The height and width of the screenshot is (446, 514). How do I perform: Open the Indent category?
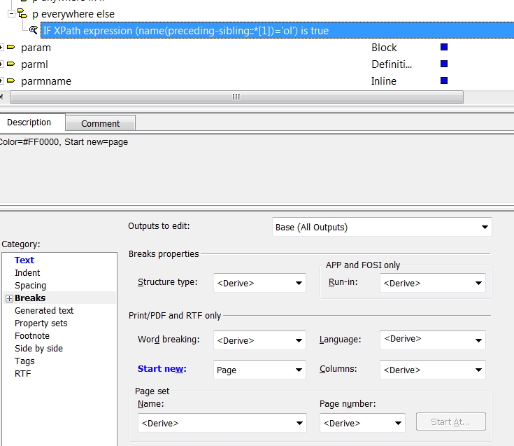pyautogui.click(x=27, y=273)
